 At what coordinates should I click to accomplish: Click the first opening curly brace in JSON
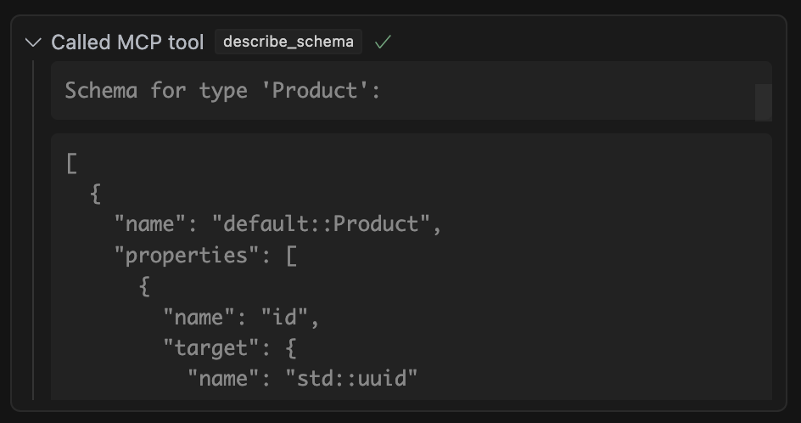96,194
